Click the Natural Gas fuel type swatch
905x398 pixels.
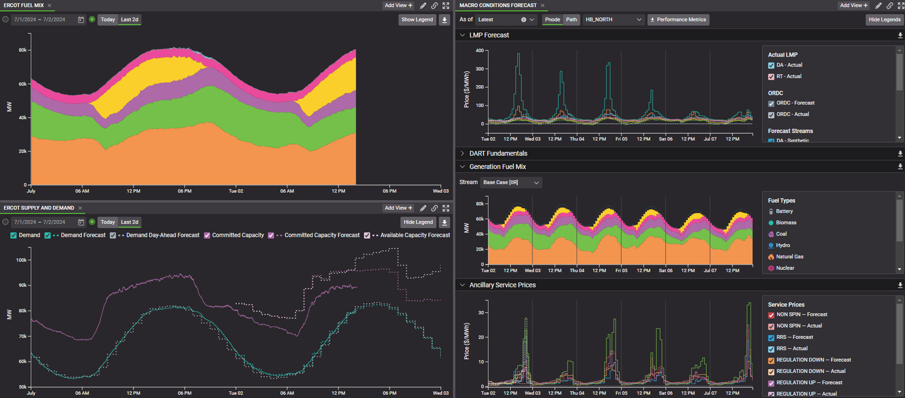pos(771,257)
